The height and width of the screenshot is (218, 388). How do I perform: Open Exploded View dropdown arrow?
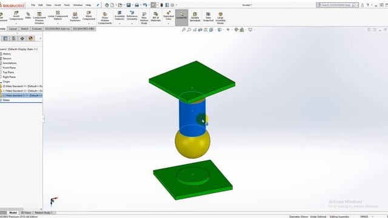pos(169,24)
